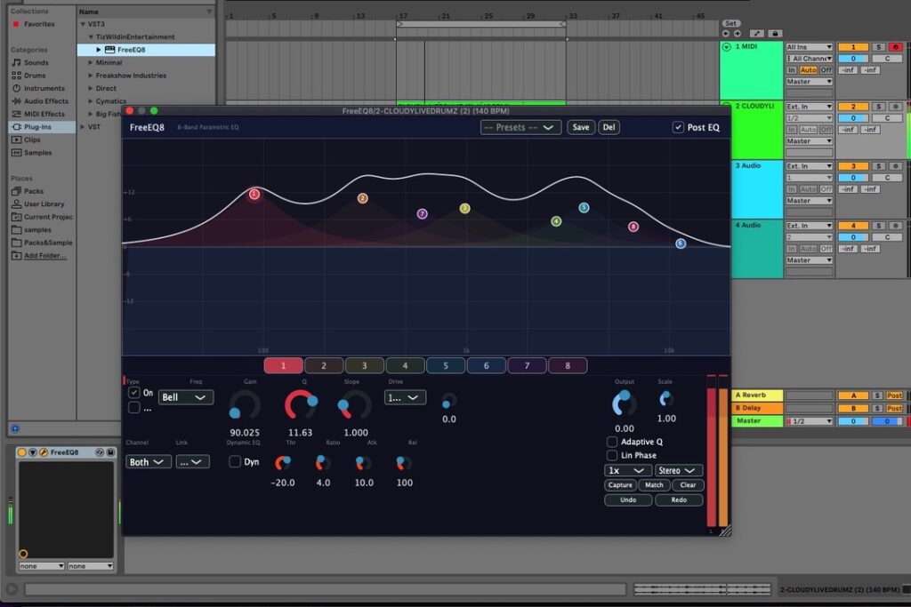Open the Plug-Ins browser category
The height and width of the screenshot is (607, 911).
(x=37, y=127)
